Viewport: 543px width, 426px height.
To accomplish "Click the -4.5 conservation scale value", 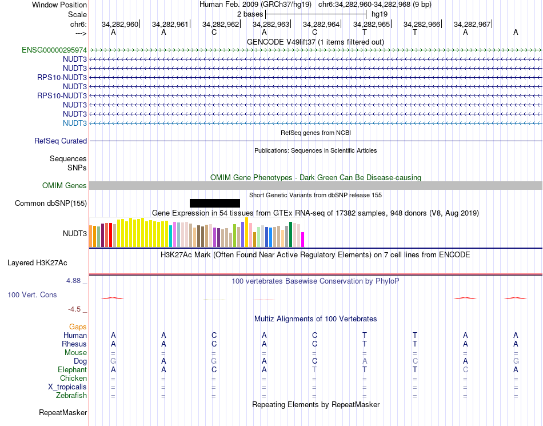I will pos(74,309).
